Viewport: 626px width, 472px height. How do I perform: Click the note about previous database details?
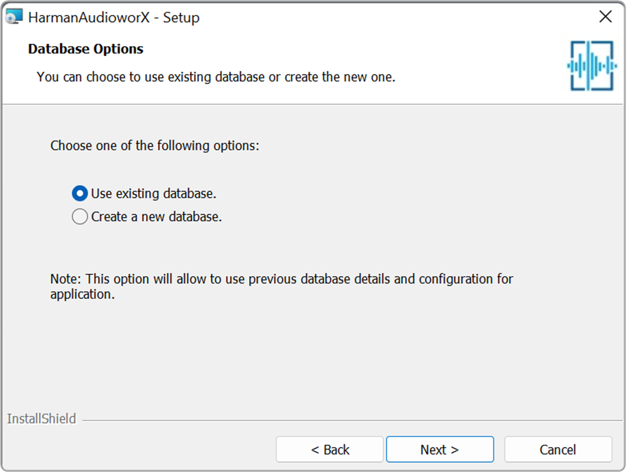coord(281,286)
